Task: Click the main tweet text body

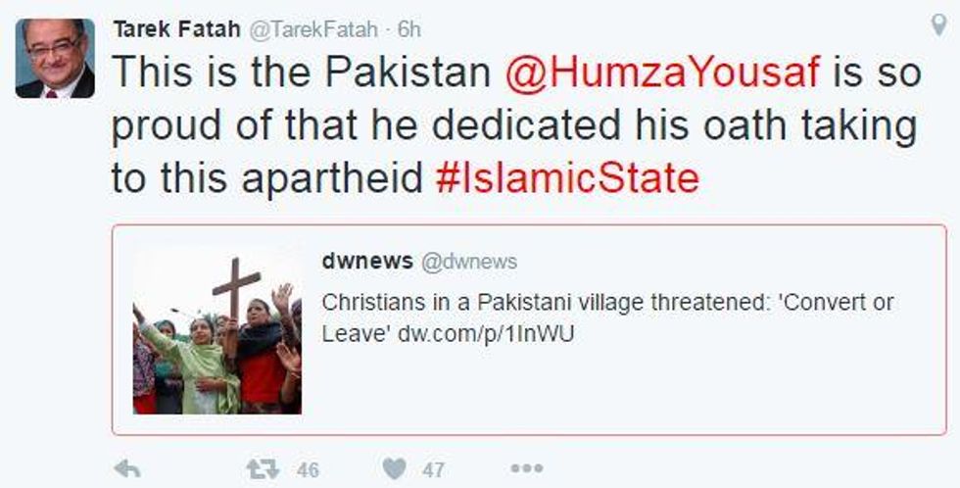Action: pos(516,125)
